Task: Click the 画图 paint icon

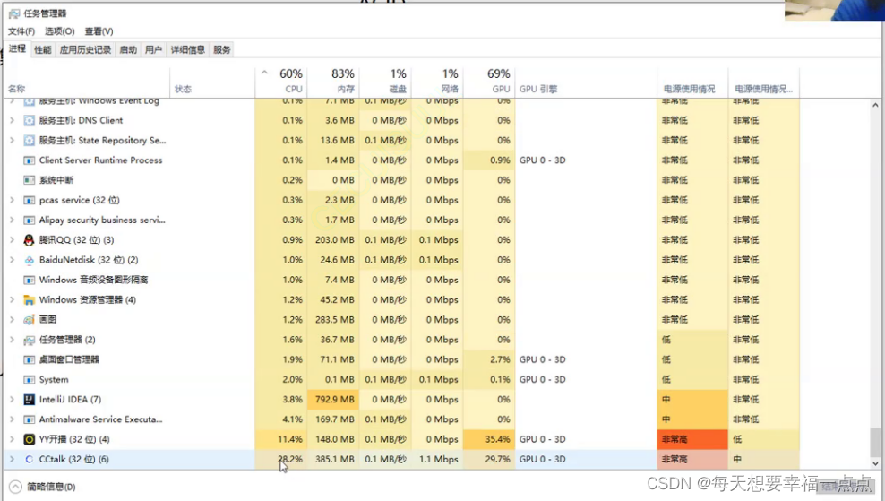Action: (x=30, y=320)
